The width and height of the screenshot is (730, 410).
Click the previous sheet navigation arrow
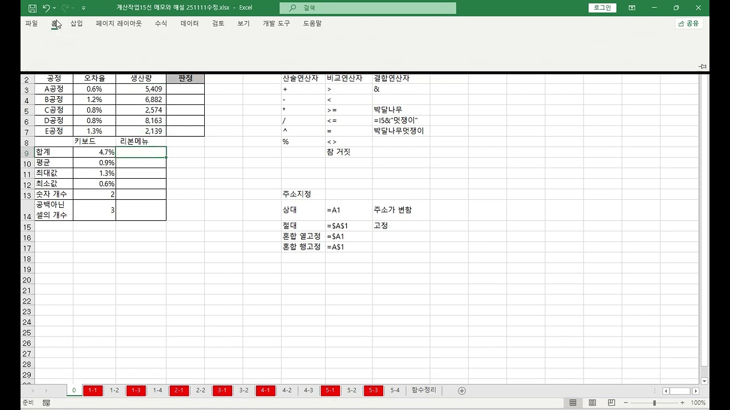(x=33, y=391)
